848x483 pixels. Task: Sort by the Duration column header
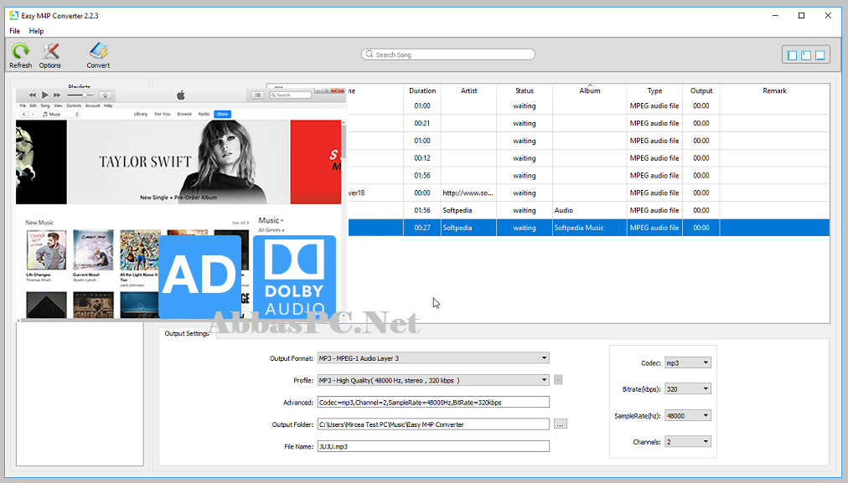click(422, 90)
